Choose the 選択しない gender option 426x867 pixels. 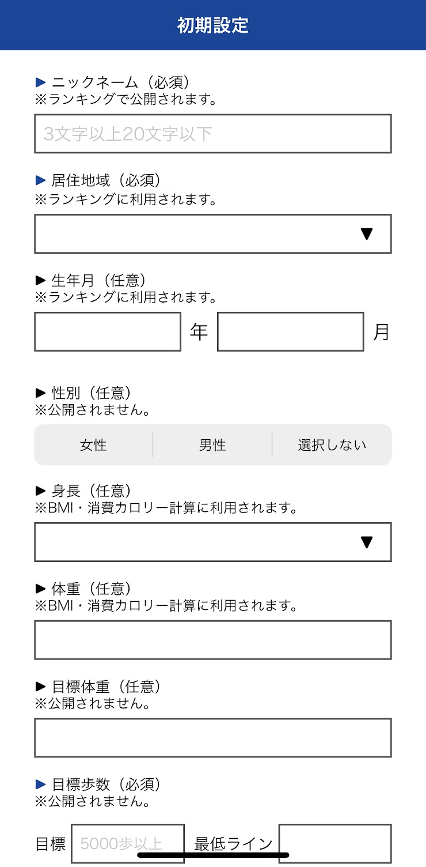(332, 445)
